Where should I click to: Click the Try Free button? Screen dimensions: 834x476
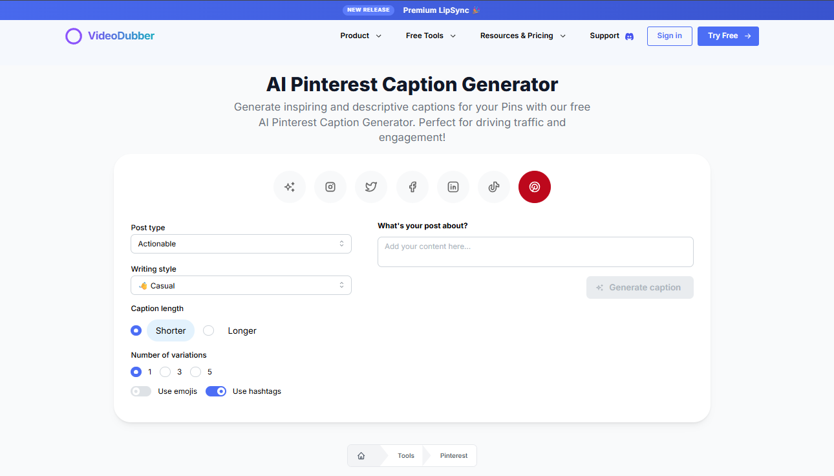(x=728, y=36)
